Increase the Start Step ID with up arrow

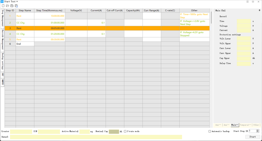tap(258, 130)
